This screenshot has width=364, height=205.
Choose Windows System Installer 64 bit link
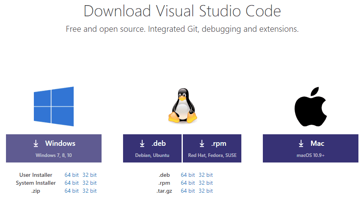tap(72, 183)
